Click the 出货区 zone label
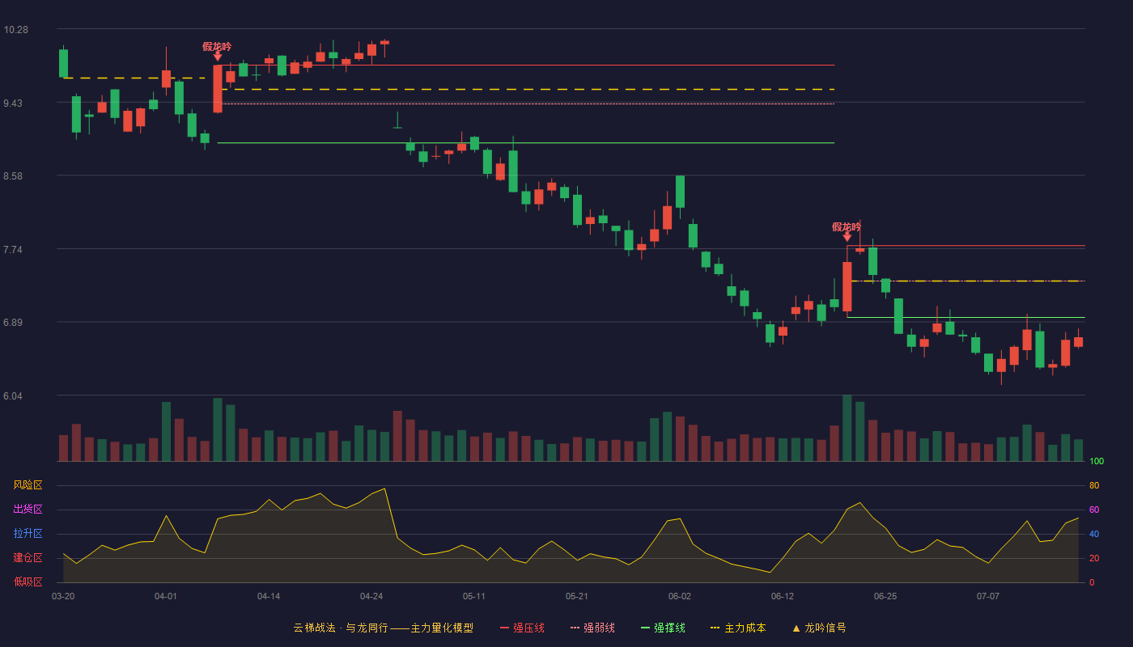Screen dimensions: 1133x647 [28, 510]
